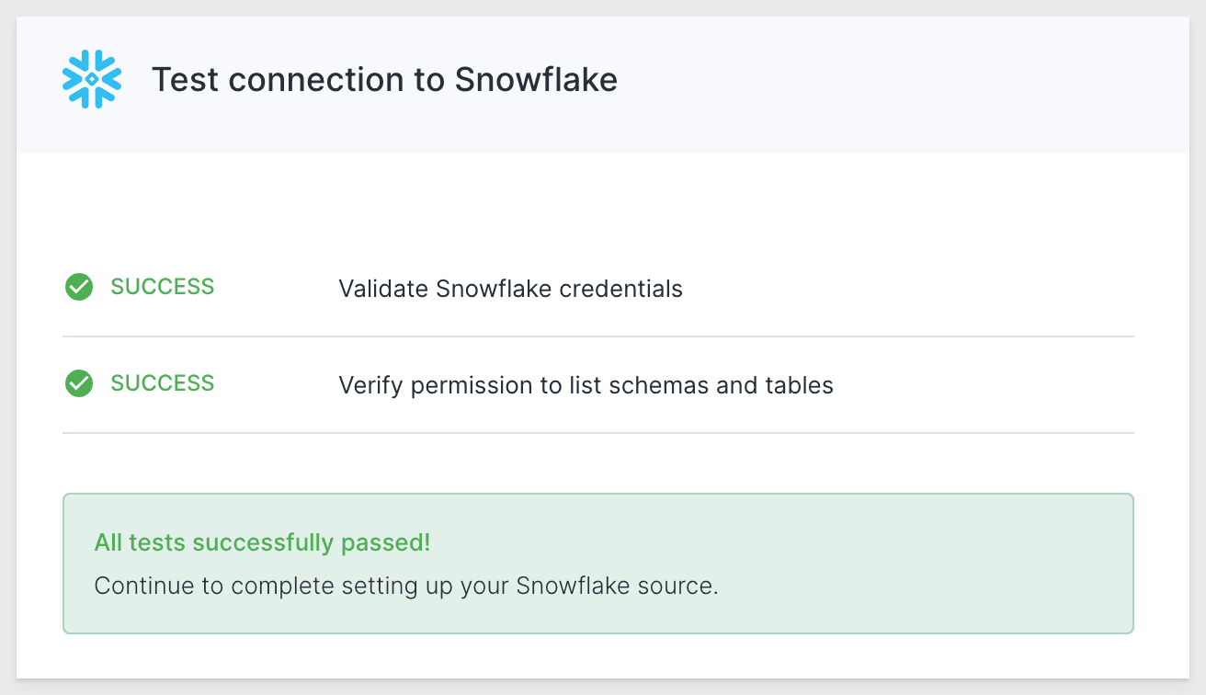Click the circular success icon for credential validation
The width and height of the screenshot is (1206, 695).
click(x=79, y=287)
